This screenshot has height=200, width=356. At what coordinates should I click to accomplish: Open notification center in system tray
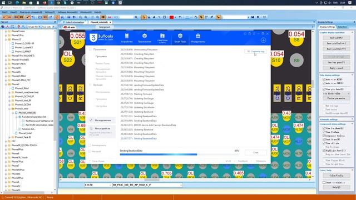pos(350,3)
